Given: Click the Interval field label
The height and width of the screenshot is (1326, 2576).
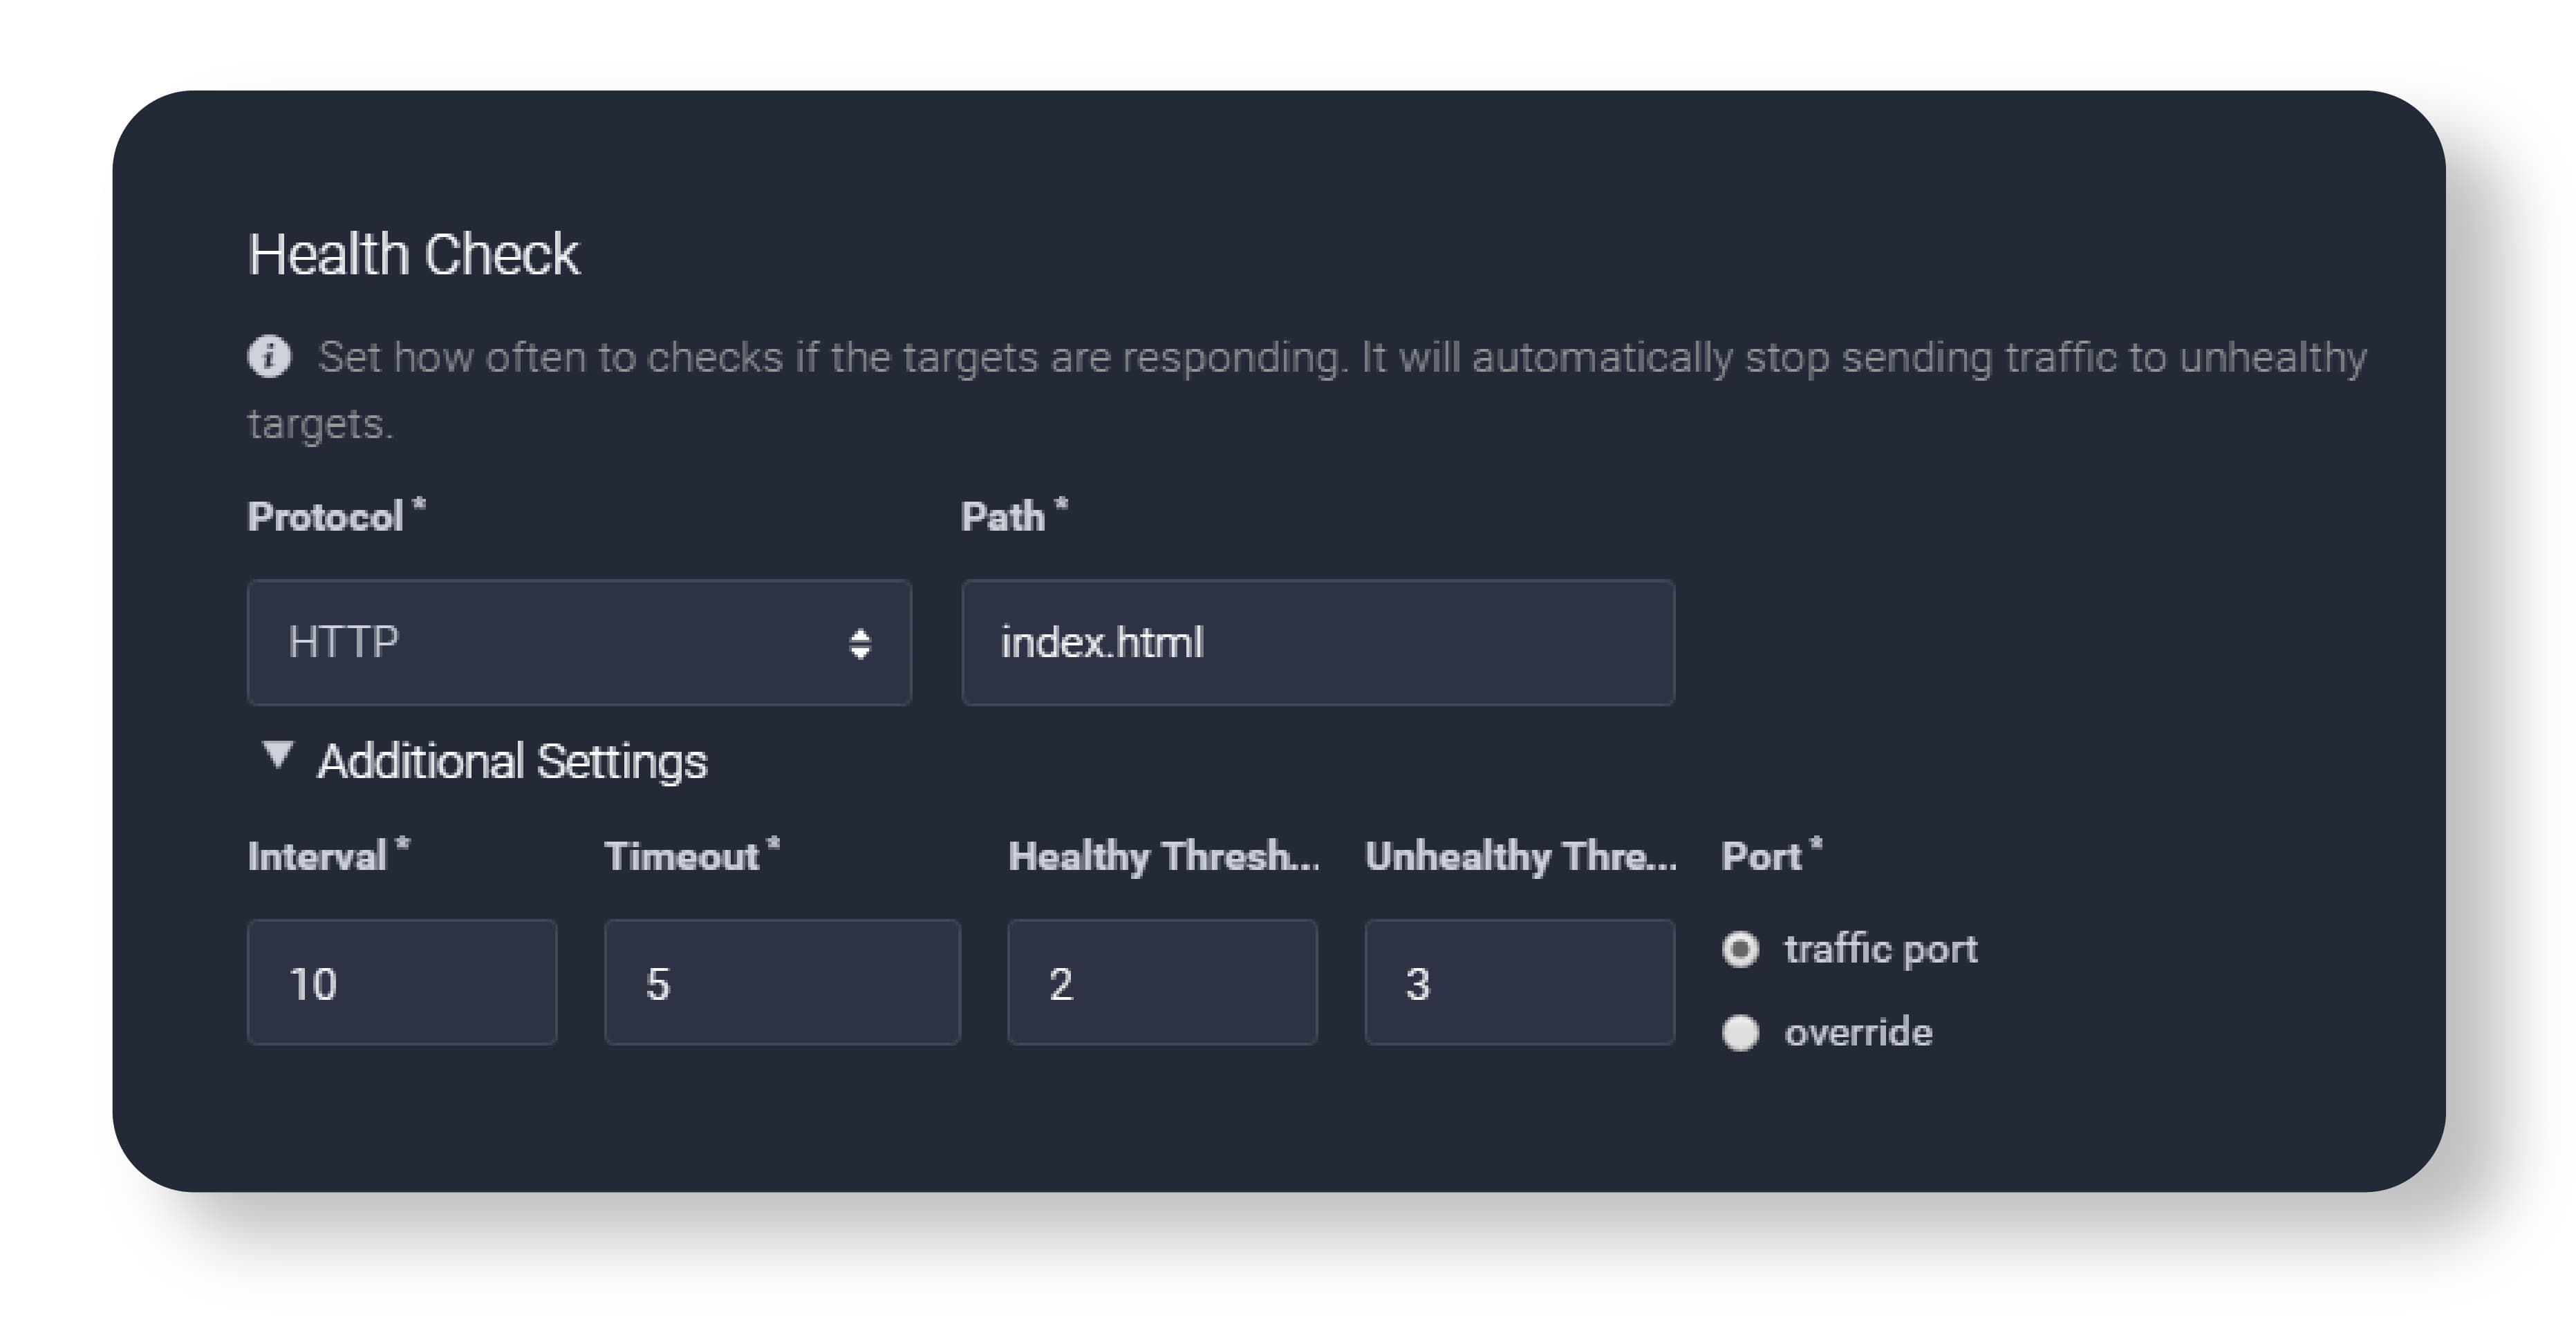Looking at the screenshot, I should (x=318, y=856).
